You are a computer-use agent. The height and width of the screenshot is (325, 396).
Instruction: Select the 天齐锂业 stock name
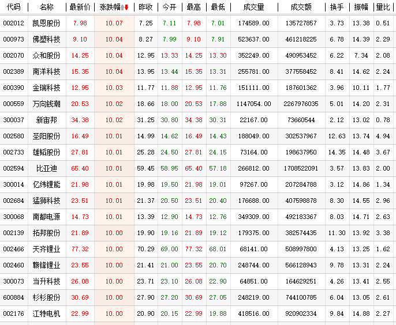click(x=47, y=249)
